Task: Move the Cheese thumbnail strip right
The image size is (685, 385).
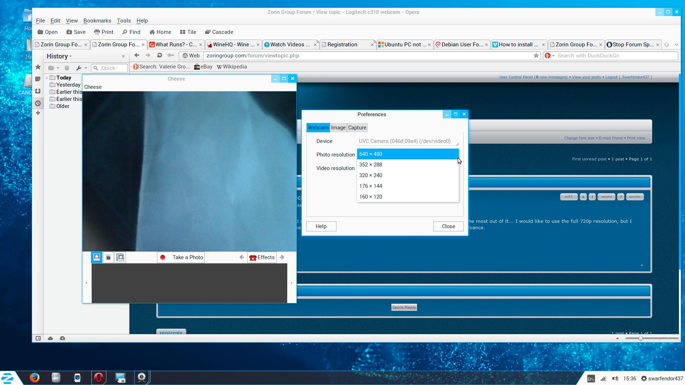Action: (292, 283)
